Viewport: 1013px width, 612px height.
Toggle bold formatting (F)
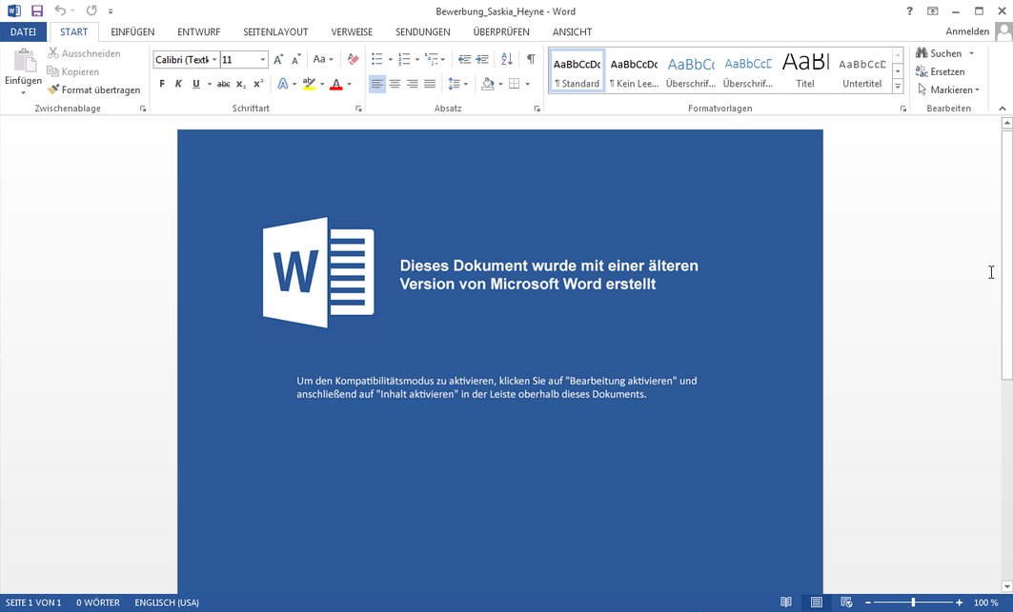(161, 84)
